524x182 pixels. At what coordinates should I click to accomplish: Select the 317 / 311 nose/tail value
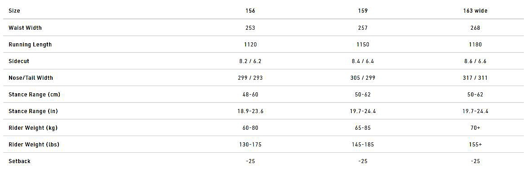(x=475, y=78)
